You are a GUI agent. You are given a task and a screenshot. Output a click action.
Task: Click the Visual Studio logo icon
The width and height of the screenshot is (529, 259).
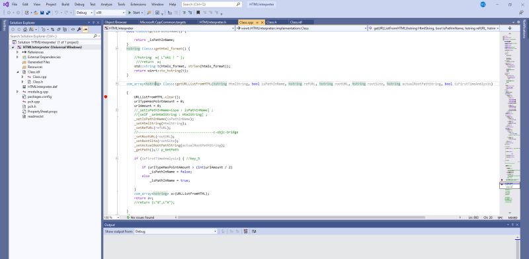point(6,5)
